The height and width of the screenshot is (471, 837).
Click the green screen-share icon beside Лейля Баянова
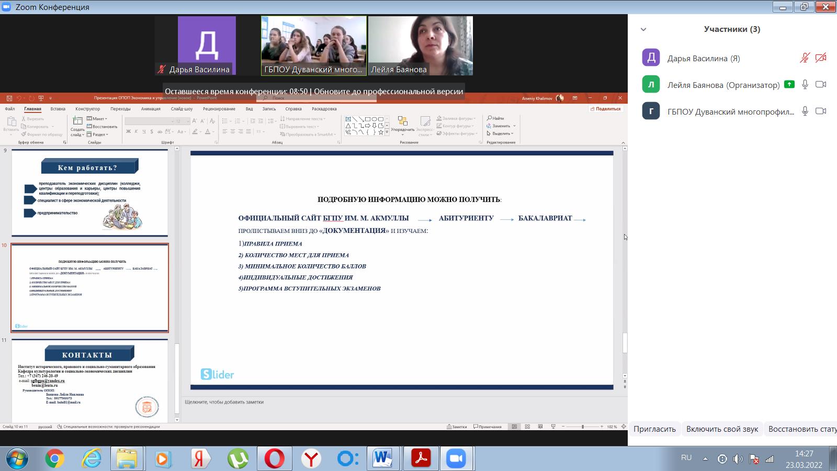[789, 84]
